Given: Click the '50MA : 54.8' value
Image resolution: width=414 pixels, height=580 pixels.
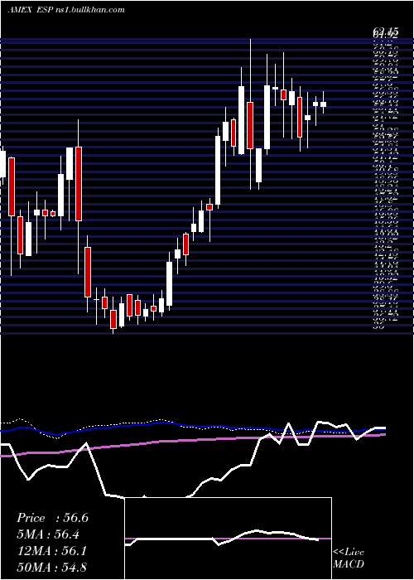Looking at the screenshot, I should pyautogui.click(x=52, y=567).
